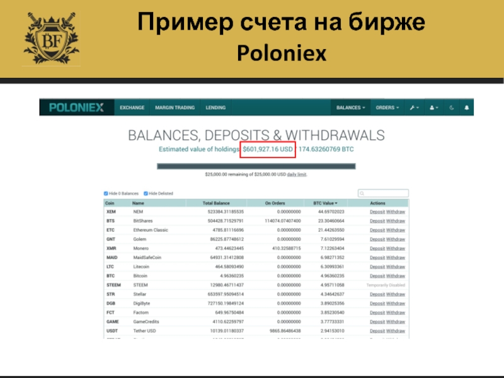
Task: Sort by Coin column header
Action: 110,203
